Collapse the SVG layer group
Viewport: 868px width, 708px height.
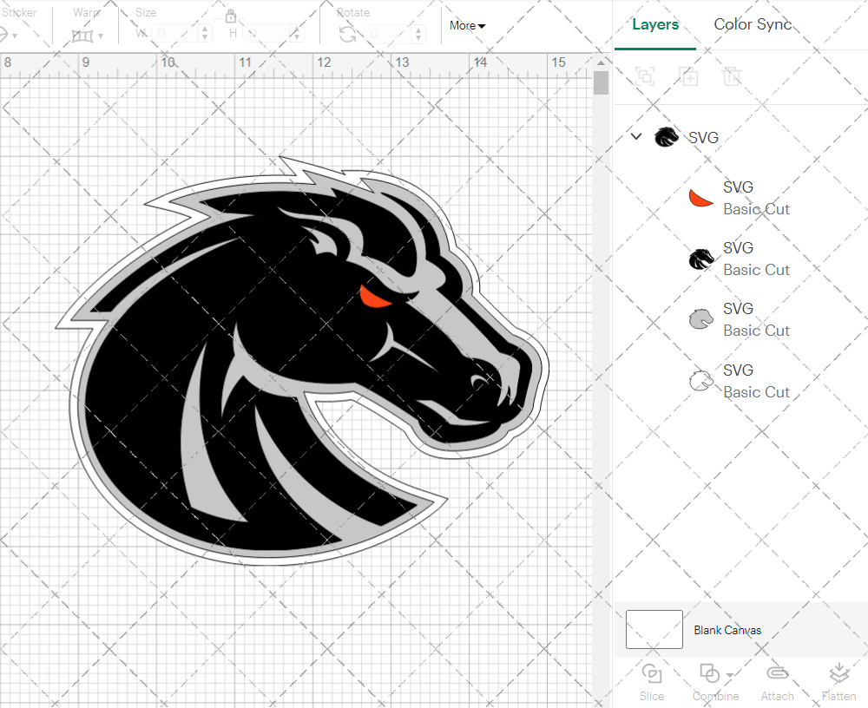(636, 136)
